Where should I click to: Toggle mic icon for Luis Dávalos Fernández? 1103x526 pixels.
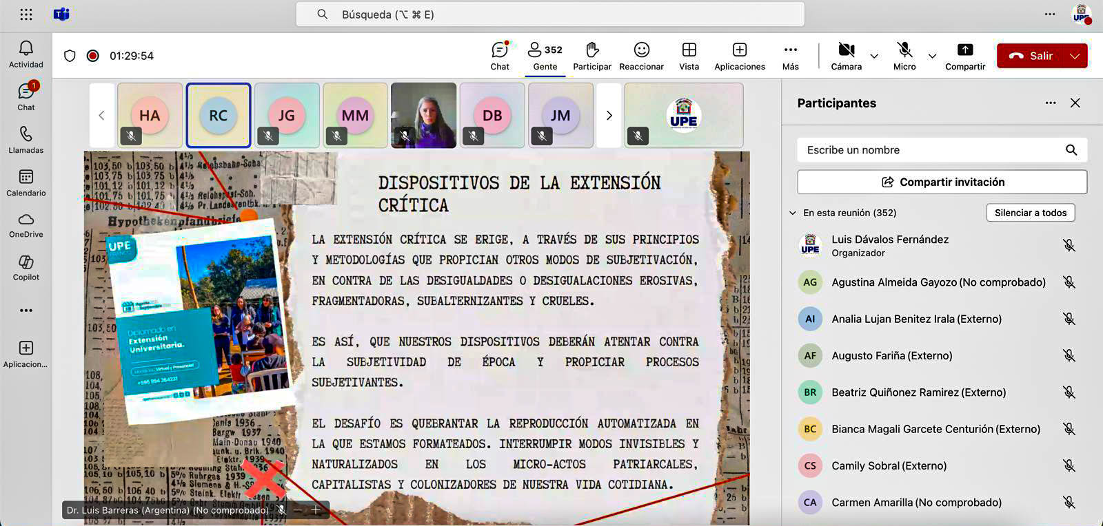pos(1069,245)
